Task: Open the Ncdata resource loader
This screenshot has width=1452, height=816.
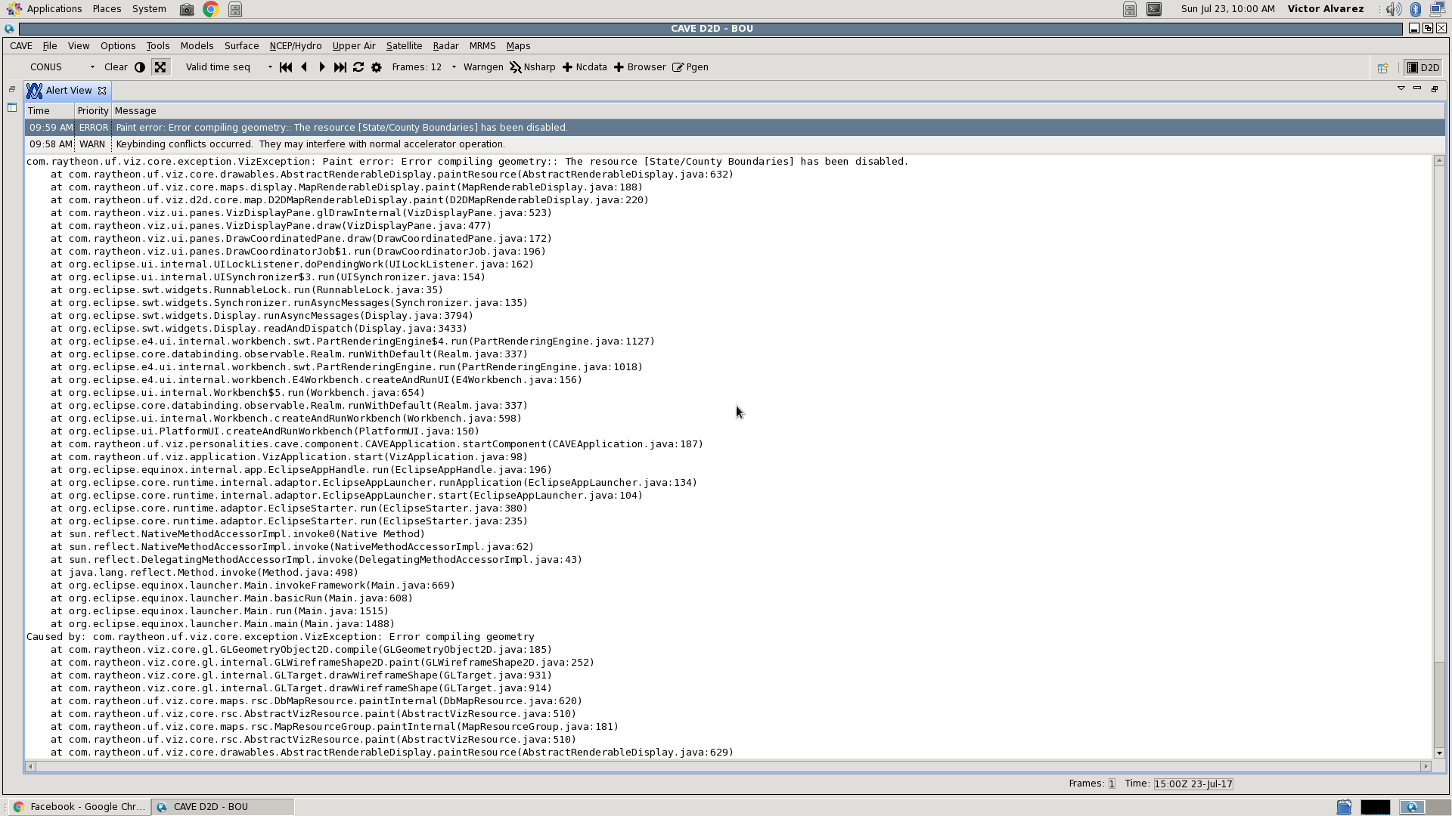Action: [585, 67]
